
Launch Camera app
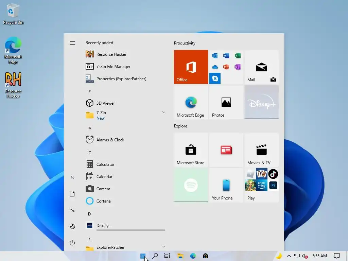point(125,189)
